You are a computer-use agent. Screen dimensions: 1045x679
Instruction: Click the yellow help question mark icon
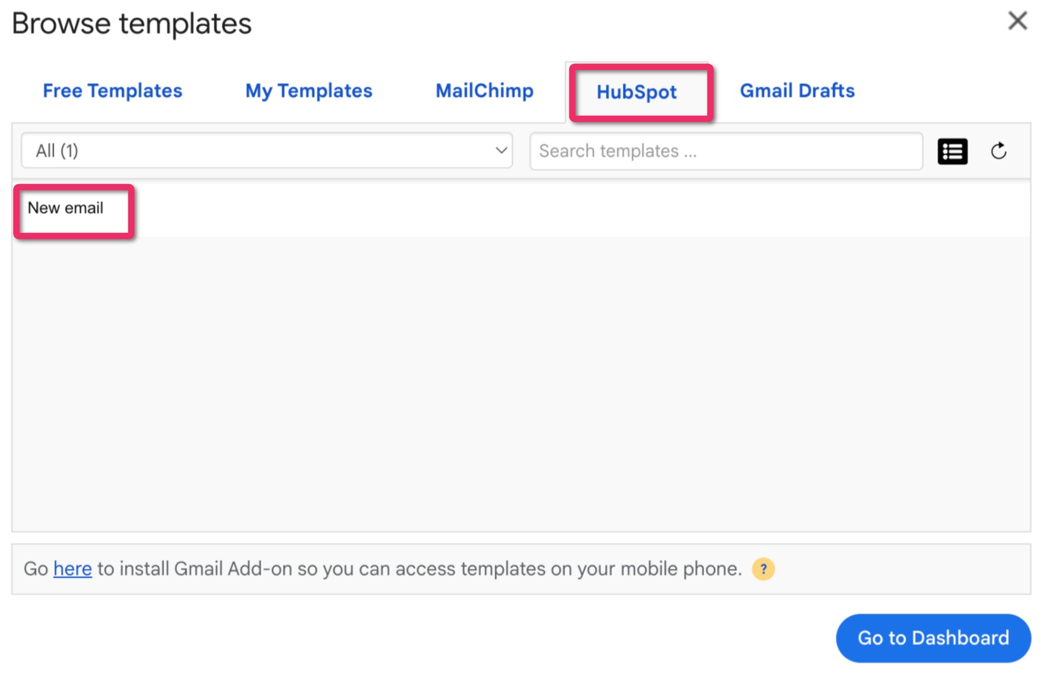click(x=763, y=569)
